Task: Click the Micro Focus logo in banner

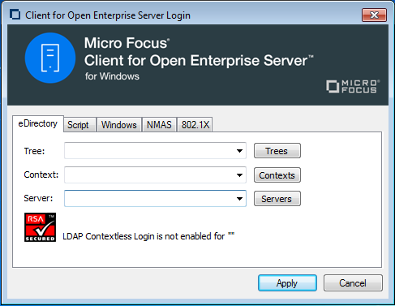Action: click(x=353, y=86)
